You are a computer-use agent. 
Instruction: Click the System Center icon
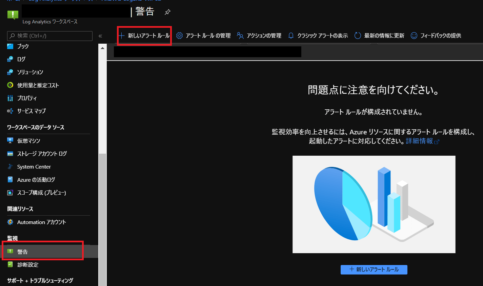(x=10, y=167)
